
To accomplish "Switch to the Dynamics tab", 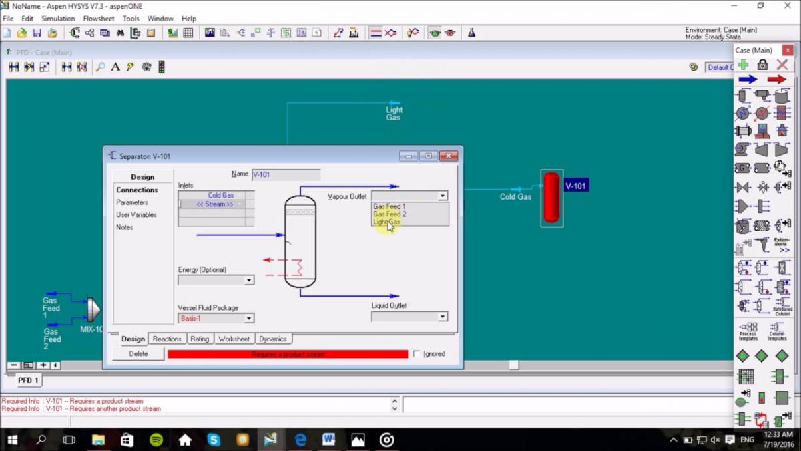I will 272,339.
